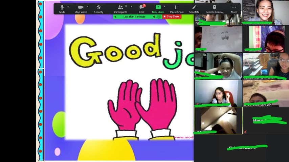Select video tile showing whiteboard drawing
Screen dimensions: 289x162
coord(219,39)
